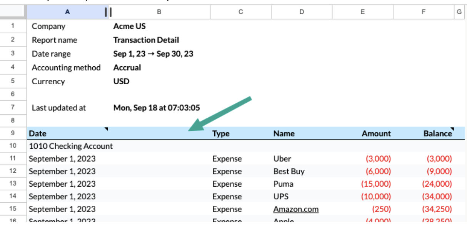Select column A header
467x233 pixels.
coord(67,12)
